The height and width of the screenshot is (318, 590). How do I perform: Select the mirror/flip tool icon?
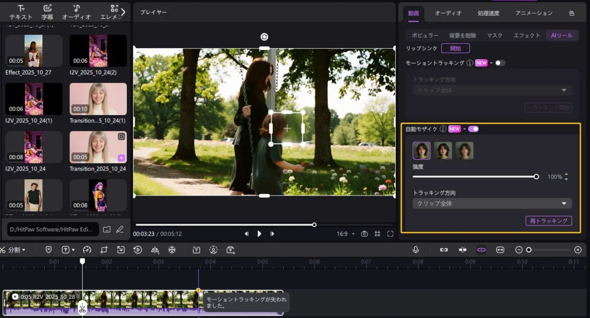pos(156,250)
